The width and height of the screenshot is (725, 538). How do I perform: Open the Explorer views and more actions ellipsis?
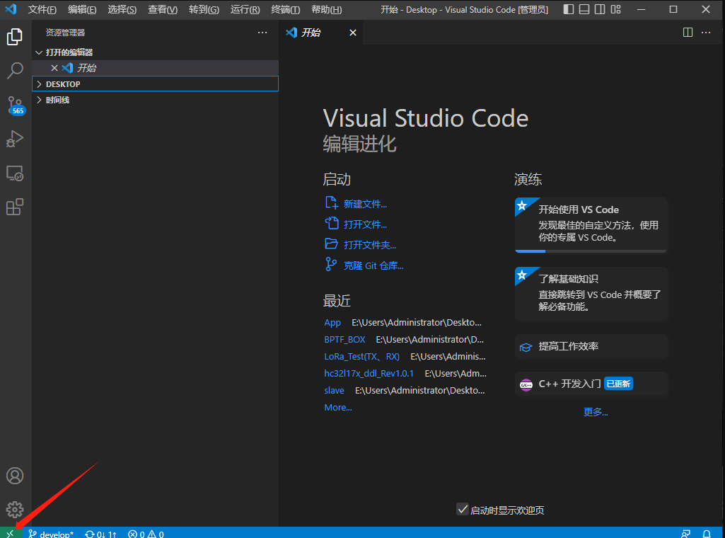point(262,33)
